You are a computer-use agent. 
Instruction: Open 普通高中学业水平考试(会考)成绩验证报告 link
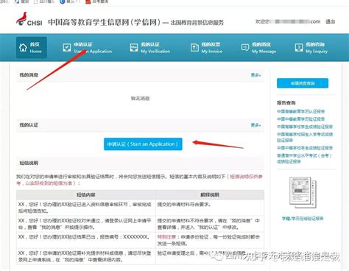tap(304, 158)
